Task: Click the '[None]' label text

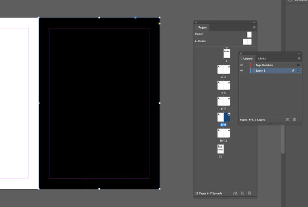Action: (x=198, y=34)
